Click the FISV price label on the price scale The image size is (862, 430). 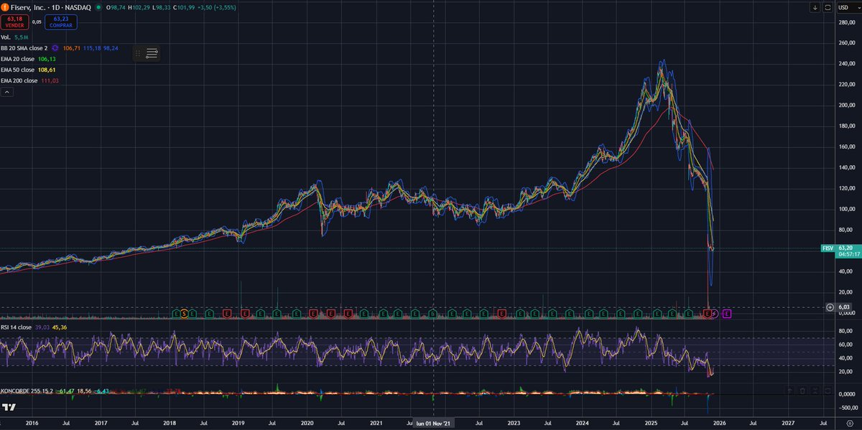click(830, 247)
